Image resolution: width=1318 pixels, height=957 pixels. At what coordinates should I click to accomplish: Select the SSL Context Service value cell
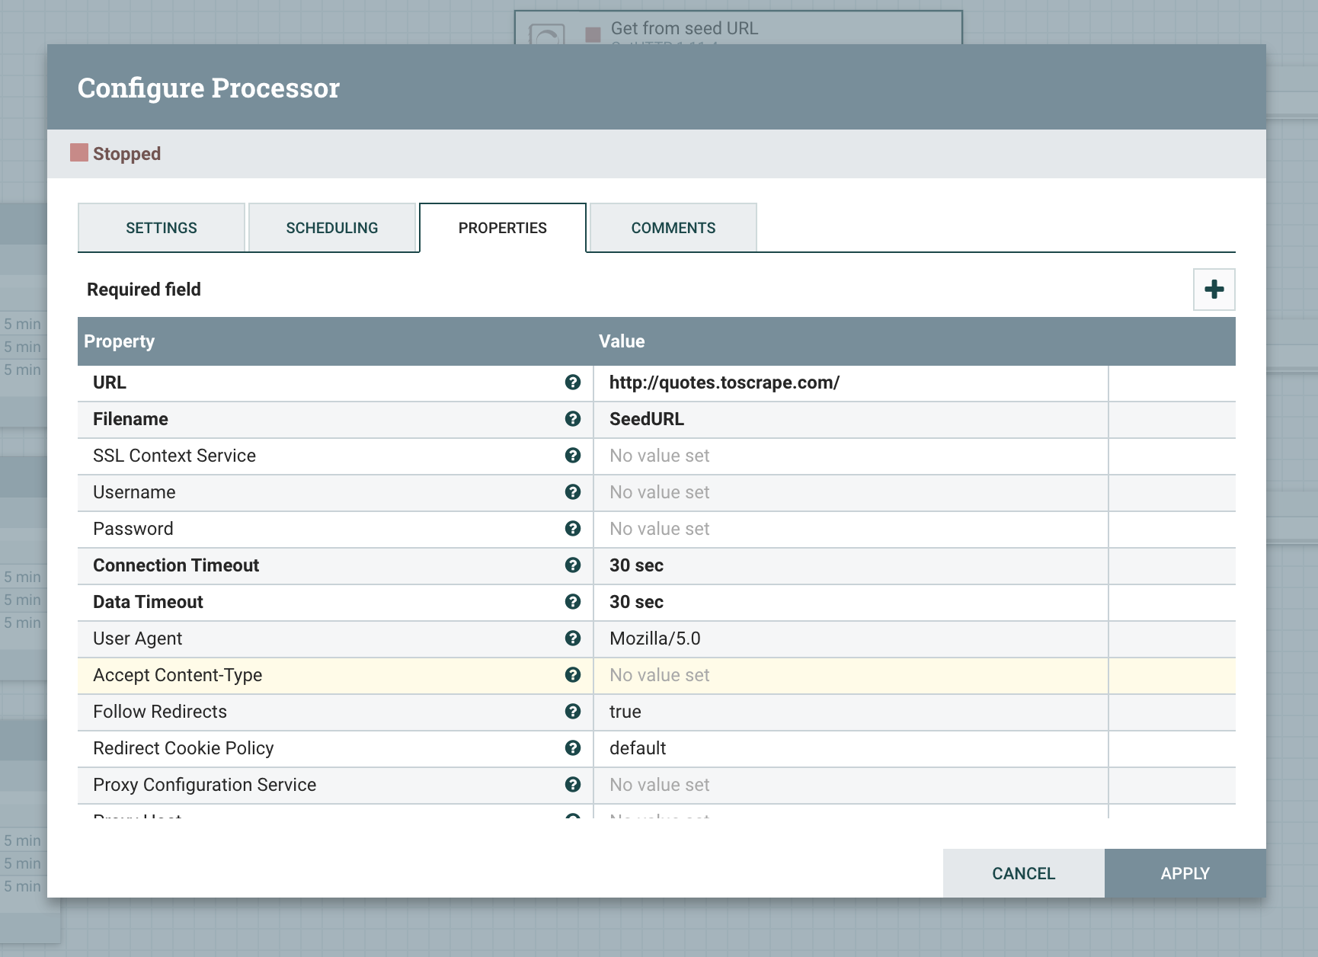(850, 456)
